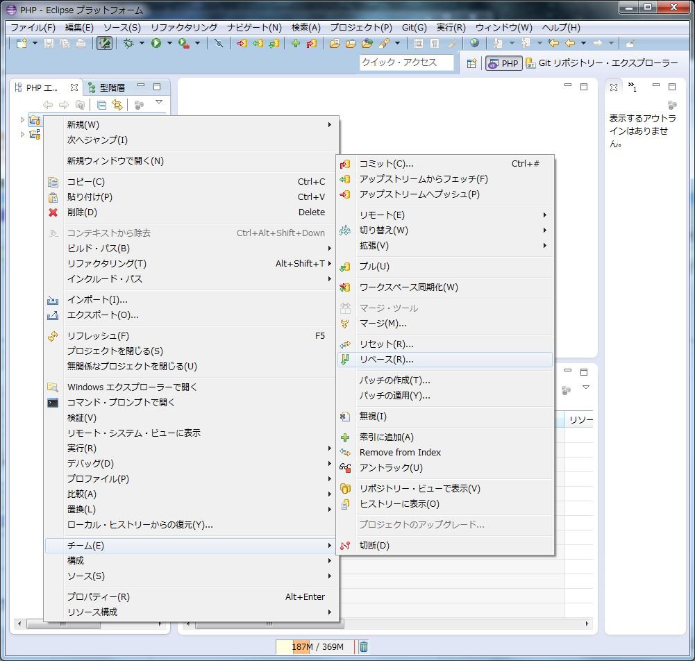Viewport: 695px width, 661px height.
Task: Click the クイック・アクセス search field
Action: [406, 62]
